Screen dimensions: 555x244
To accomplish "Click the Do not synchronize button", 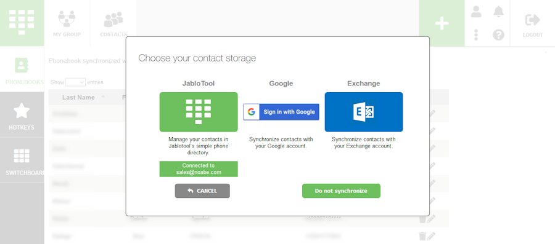I will click(341, 191).
